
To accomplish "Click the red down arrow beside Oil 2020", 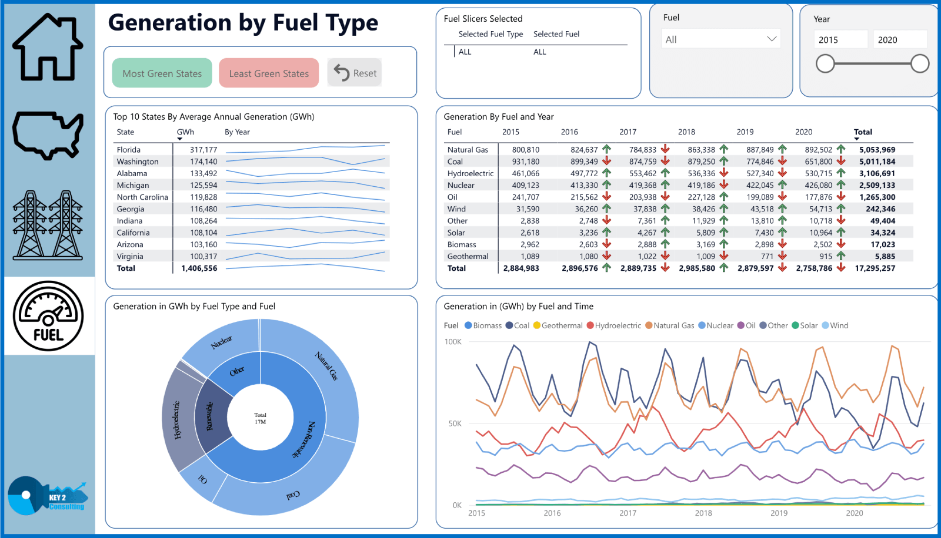I will [x=841, y=197].
